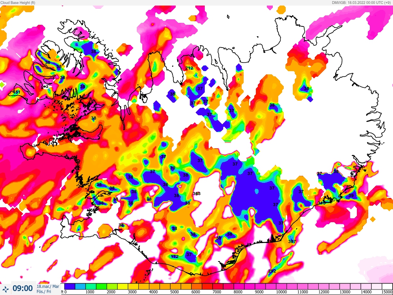Click the '387' value on the map
This screenshot has width=393, height=295.
coord(292,242)
